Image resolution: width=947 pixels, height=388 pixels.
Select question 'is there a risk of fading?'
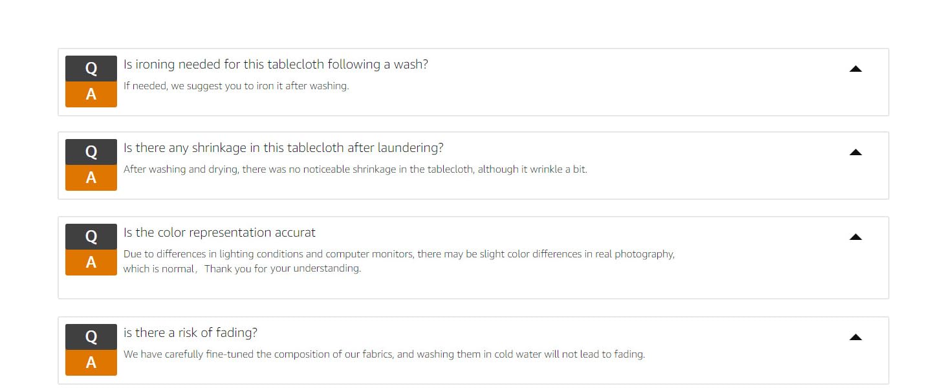(x=190, y=333)
